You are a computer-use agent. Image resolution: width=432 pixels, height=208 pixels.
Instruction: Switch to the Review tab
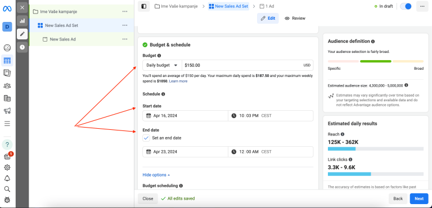tap(295, 18)
